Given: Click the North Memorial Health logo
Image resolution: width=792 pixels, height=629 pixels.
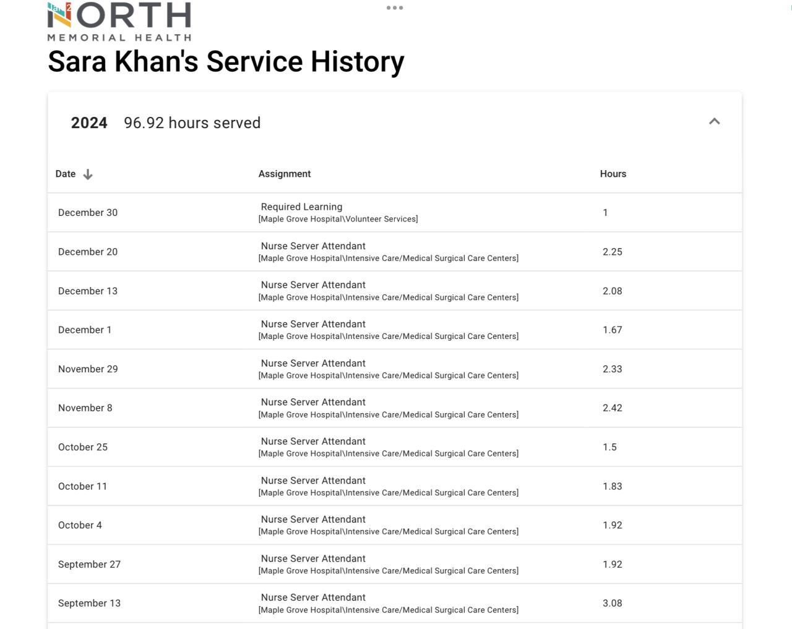Looking at the screenshot, I should click(x=119, y=22).
